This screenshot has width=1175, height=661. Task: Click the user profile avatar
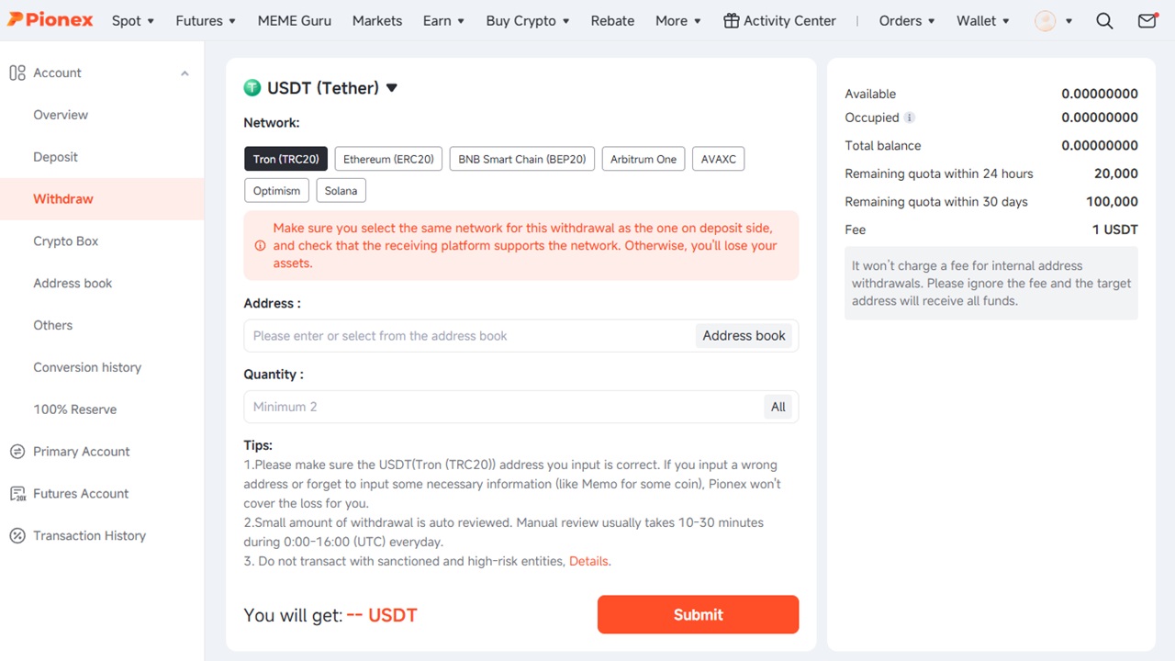1045,21
